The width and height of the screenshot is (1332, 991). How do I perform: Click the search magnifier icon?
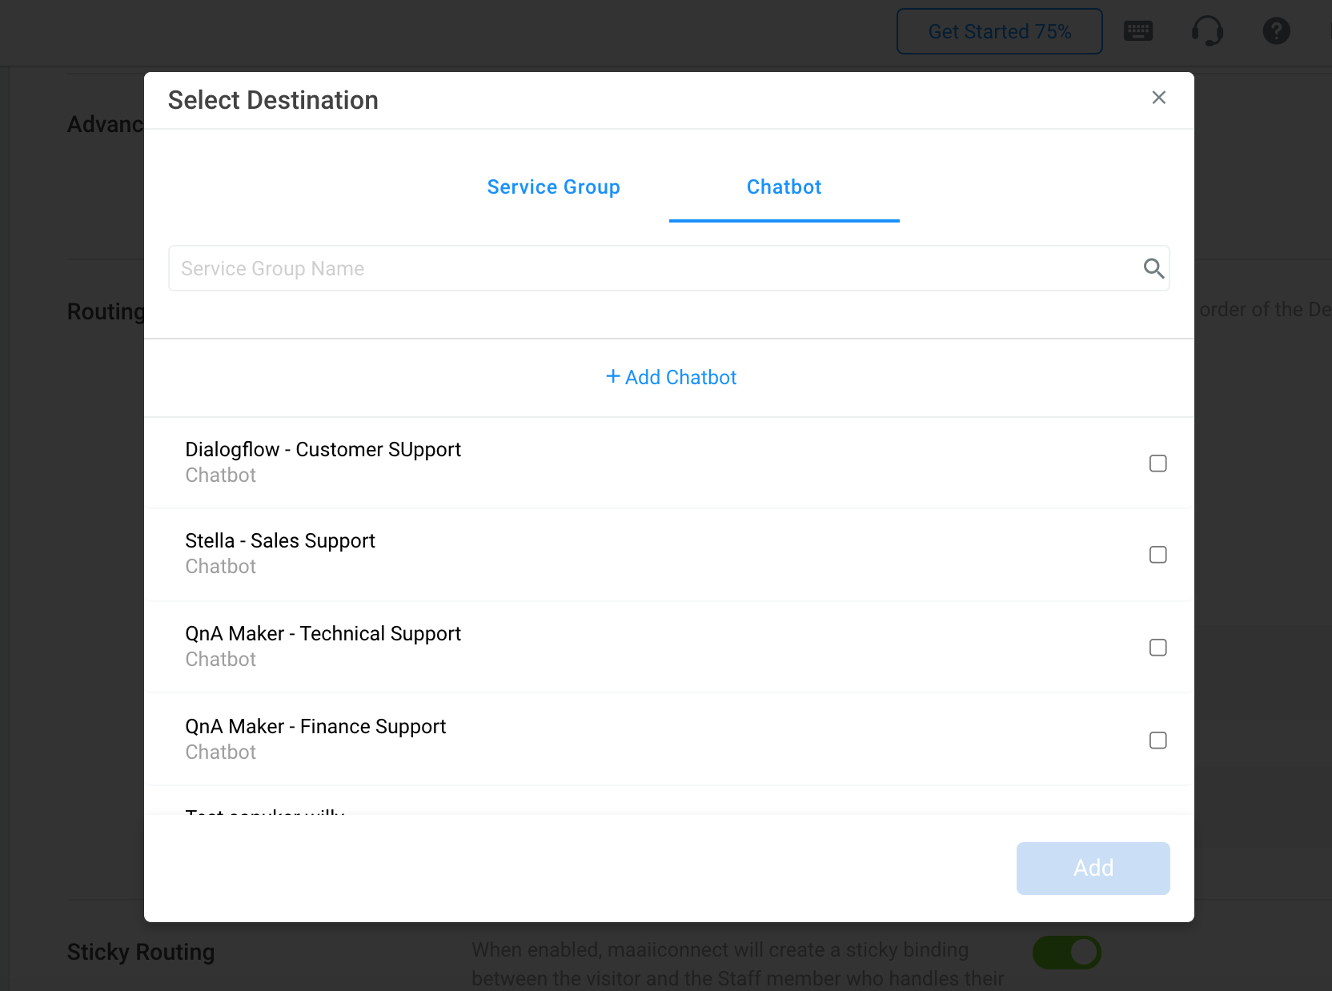(x=1153, y=268)
